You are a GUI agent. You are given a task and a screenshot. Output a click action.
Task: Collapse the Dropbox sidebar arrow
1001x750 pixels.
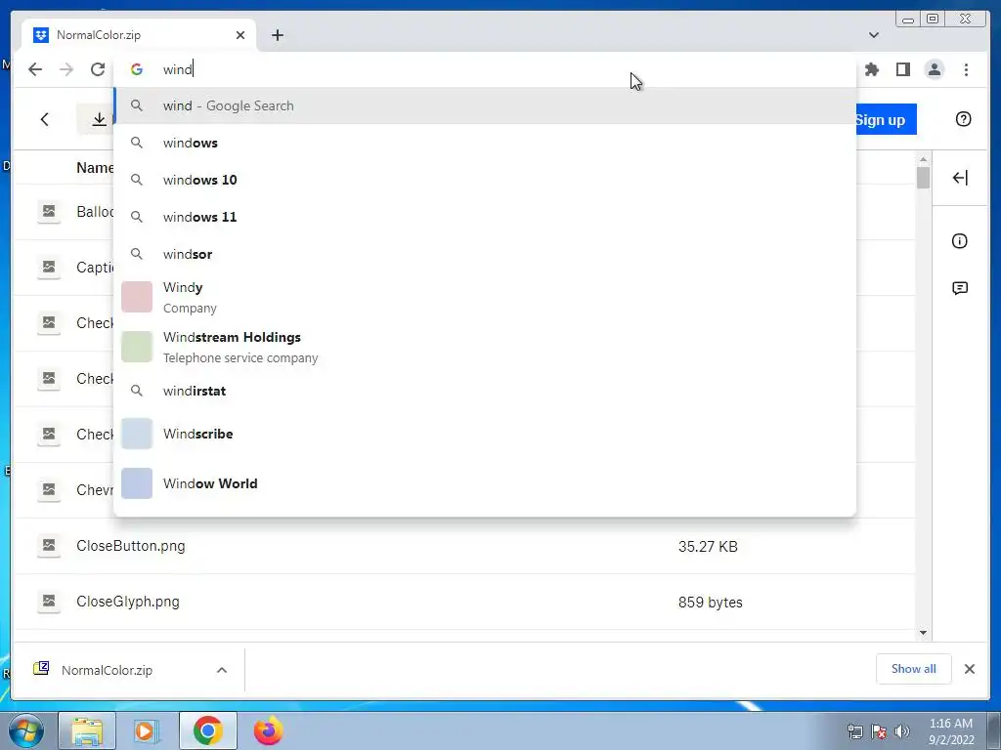tap(960, 178)
